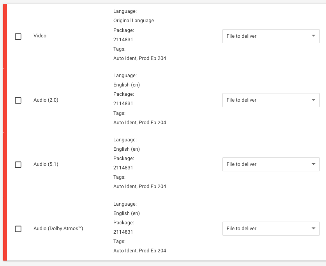Click the Audio (2.0) dropdown arrow icon
Screen dimensions: 326x266
tap(313, 100)
